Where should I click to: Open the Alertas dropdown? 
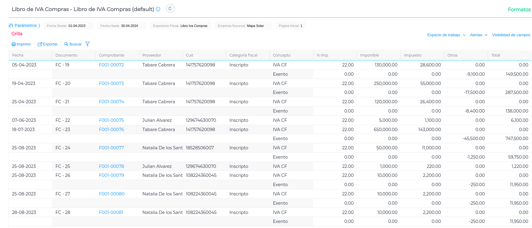(478, 35)
